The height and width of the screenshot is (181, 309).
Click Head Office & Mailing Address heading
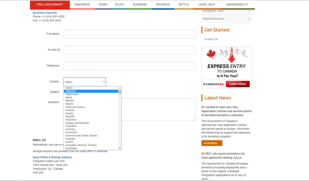coord(52,157)
